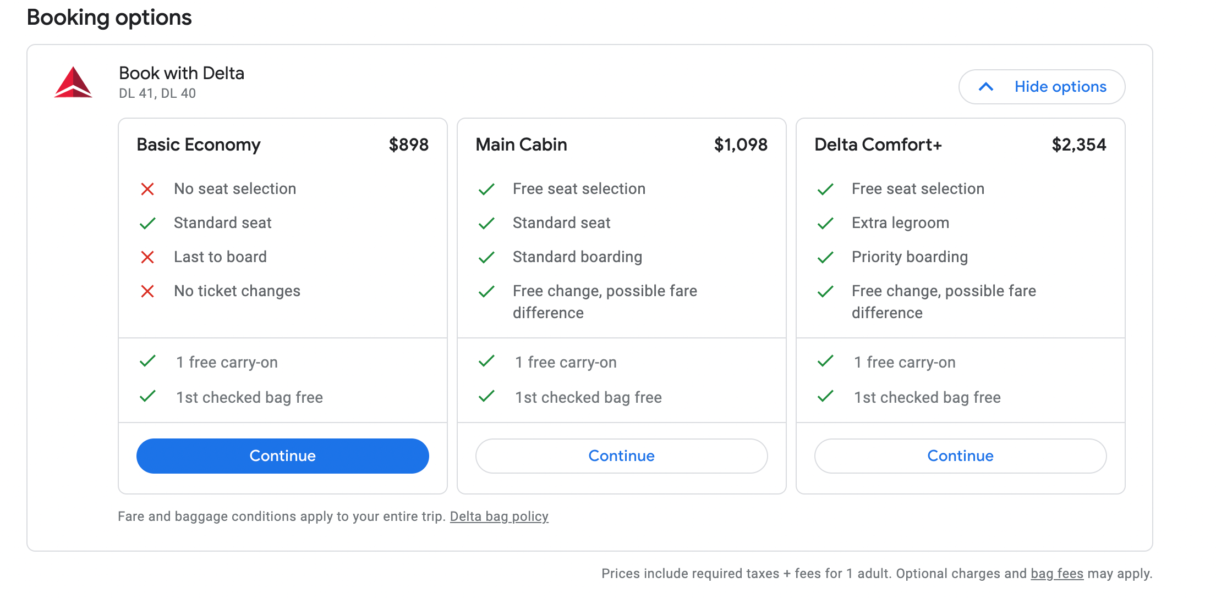Select the Basic Economy fare heading
This screenshot has width=1216, height=600.
(199, 145)
